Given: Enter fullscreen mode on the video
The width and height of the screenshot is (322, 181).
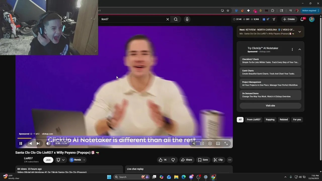Looking at the screenshot, I should (226, 144).
